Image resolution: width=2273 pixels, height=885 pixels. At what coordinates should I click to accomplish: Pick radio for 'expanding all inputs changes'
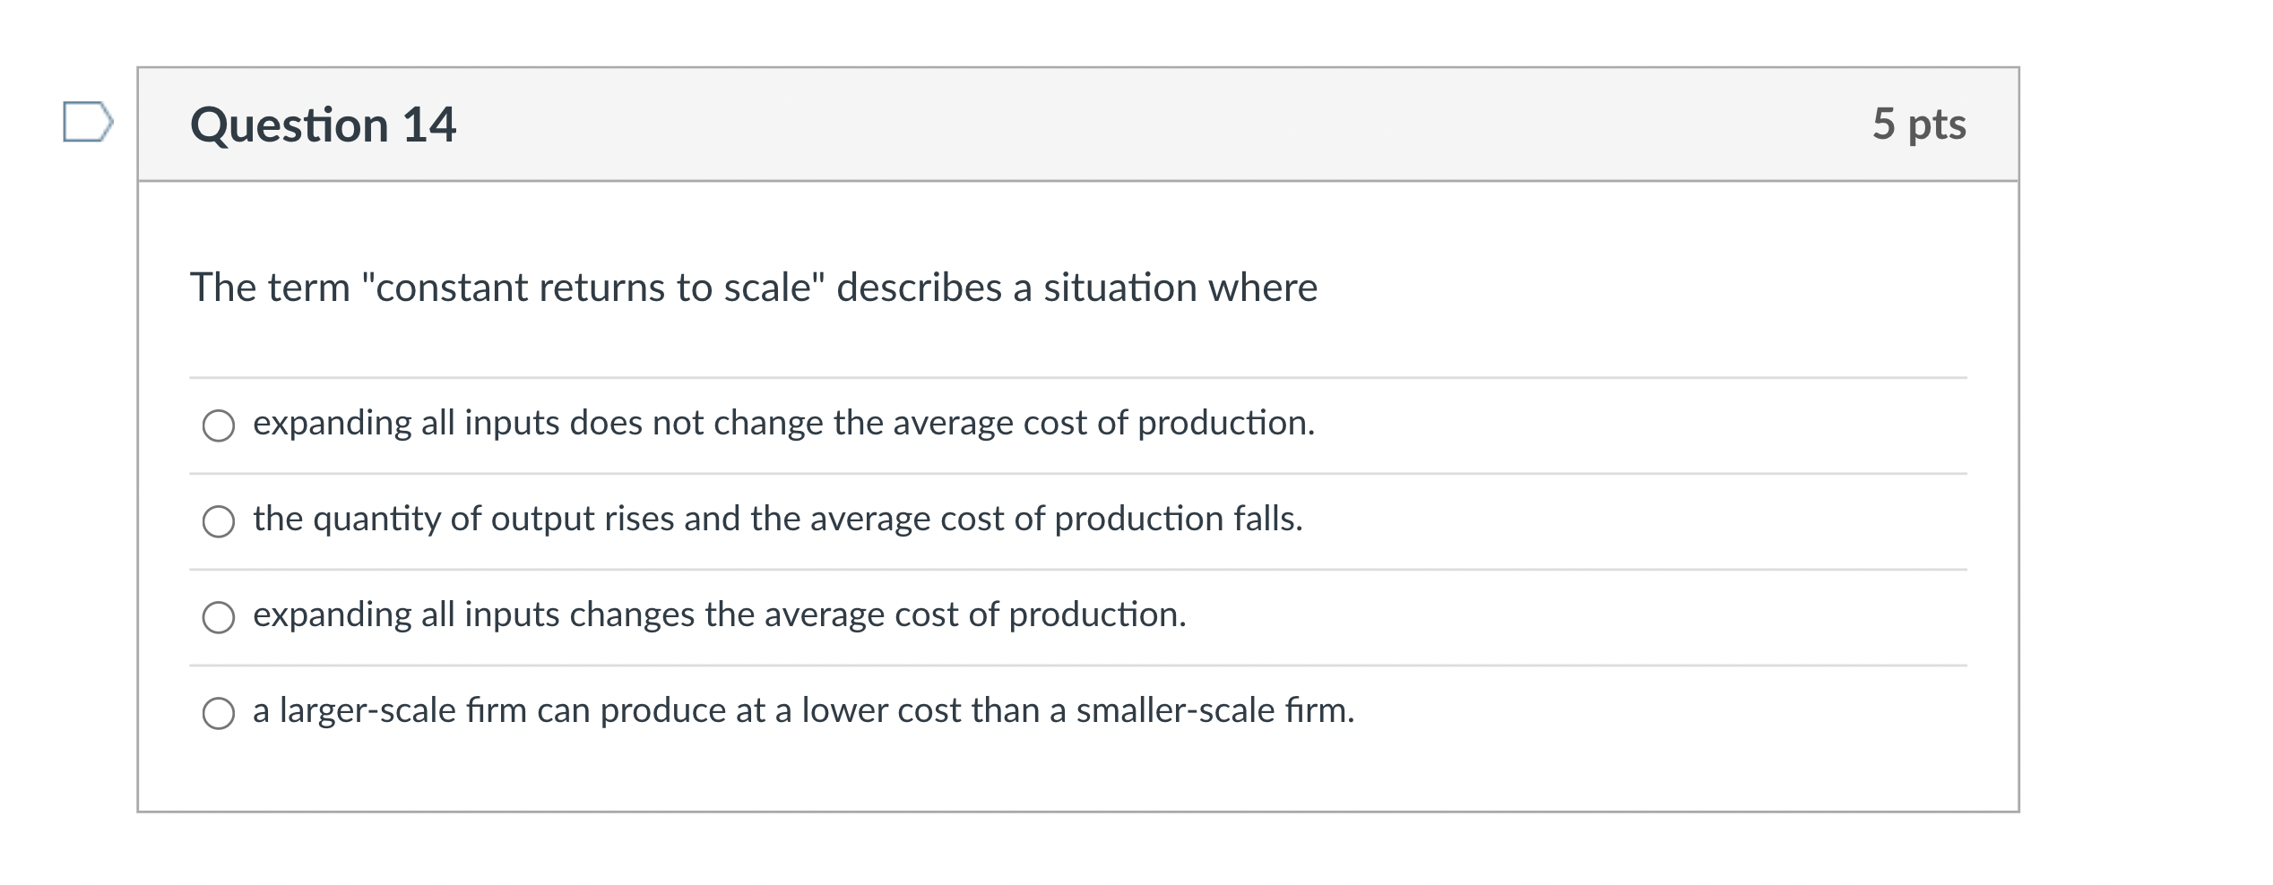(x=219, y=617)
